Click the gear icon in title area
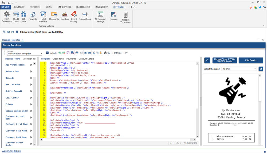Viewport: 267px width, 154px height. [264, 7]
